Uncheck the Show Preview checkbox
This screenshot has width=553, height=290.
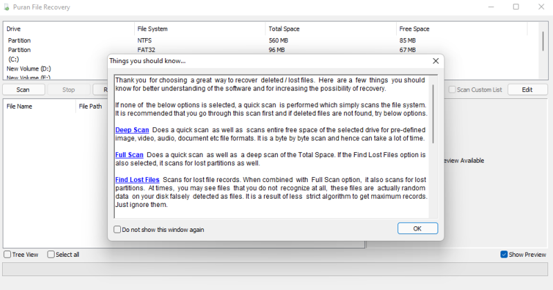pos(504,254)
